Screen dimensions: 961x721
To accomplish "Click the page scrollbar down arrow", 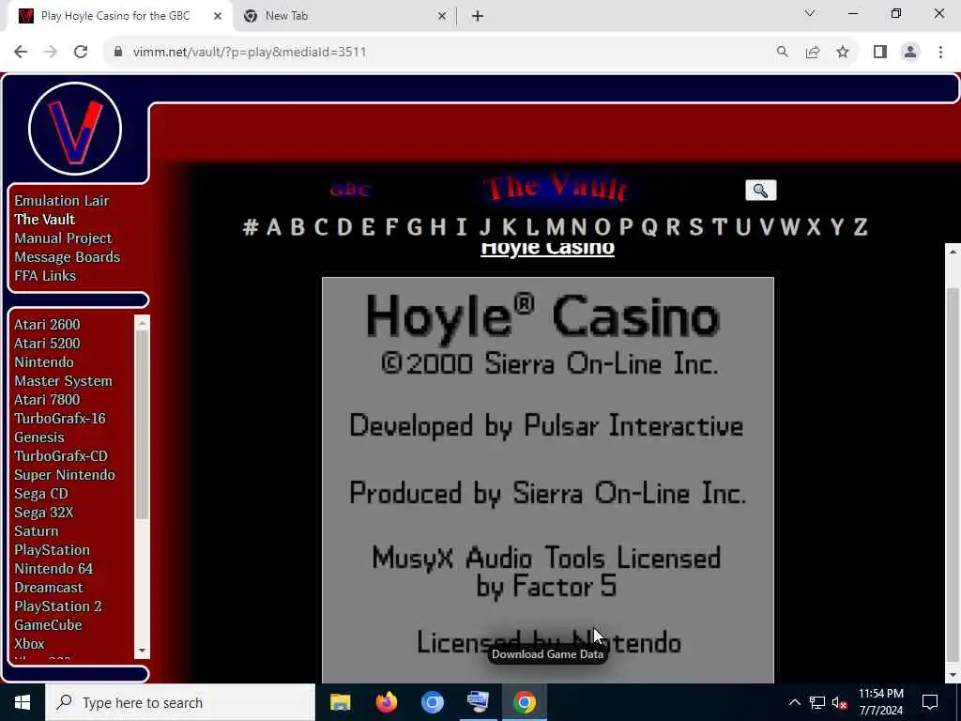I will click(x=953, y=675).
